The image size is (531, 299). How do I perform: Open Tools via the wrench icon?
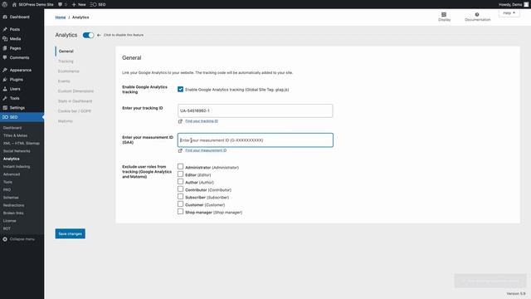5,98
